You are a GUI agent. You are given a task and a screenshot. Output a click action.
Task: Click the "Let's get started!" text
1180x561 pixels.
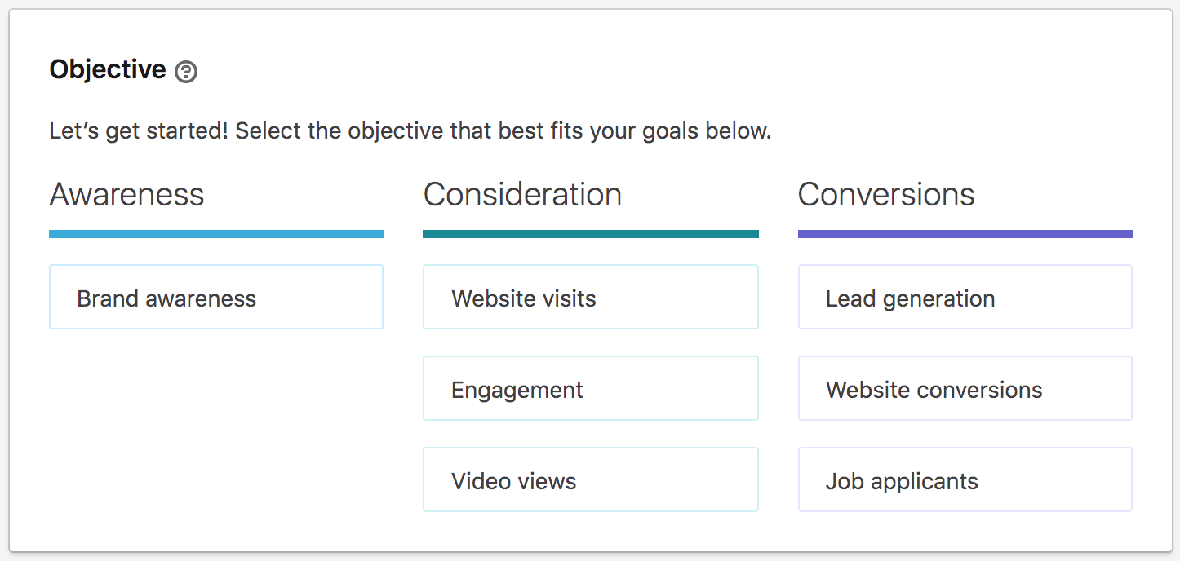[139, 131]
